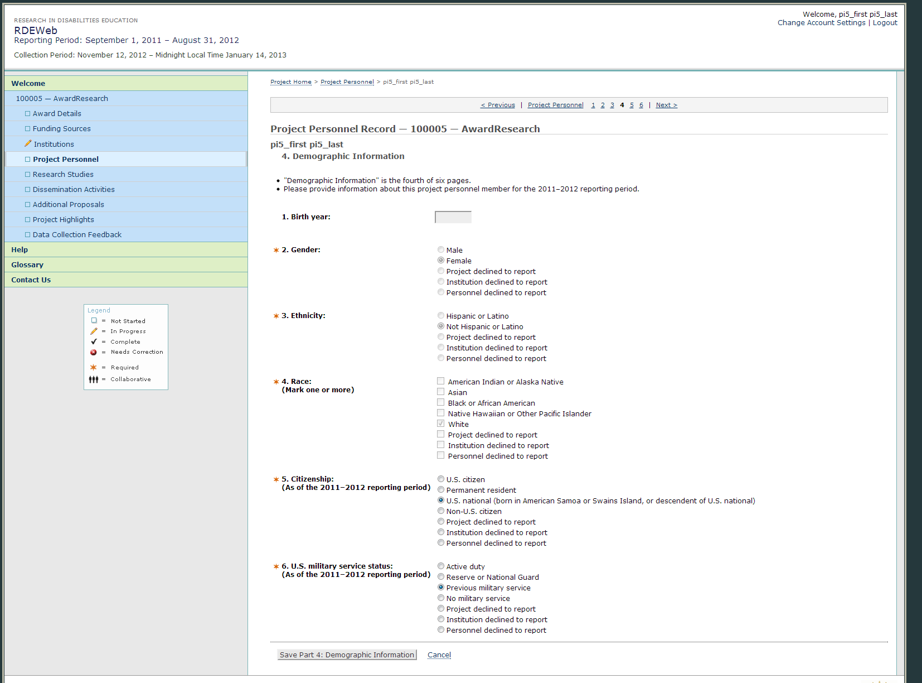This screenshot has width=922, height=683.
Task: Click the status box icon beside Award Details
Action: (27, 114)
